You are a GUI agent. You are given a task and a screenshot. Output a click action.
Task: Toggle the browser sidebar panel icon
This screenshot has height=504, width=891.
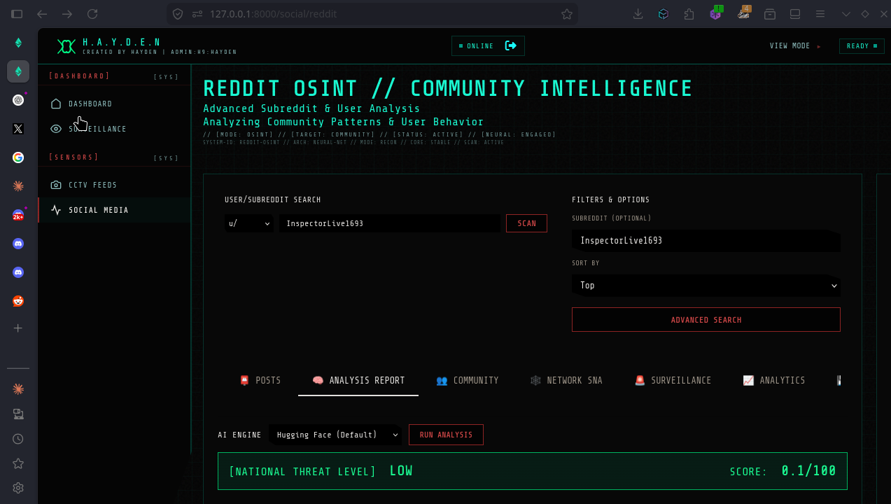pyautogui.click(x=17, y=14)
